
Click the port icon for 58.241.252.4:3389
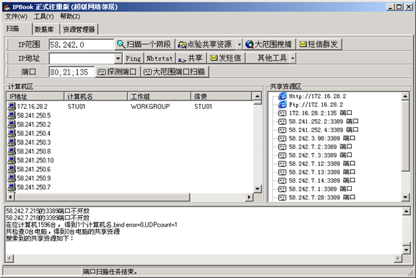coord(282,130)
